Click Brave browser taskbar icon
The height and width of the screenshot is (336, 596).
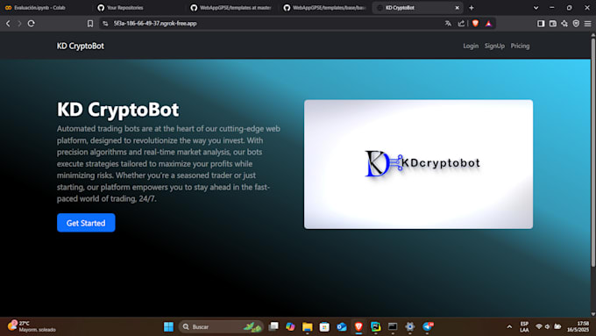[x=358, y=326]
